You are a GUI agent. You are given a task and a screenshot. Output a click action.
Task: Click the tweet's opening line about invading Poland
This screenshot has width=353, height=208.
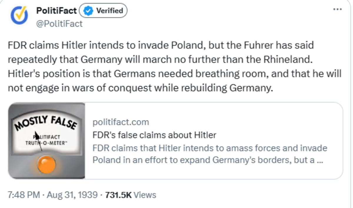161,46
